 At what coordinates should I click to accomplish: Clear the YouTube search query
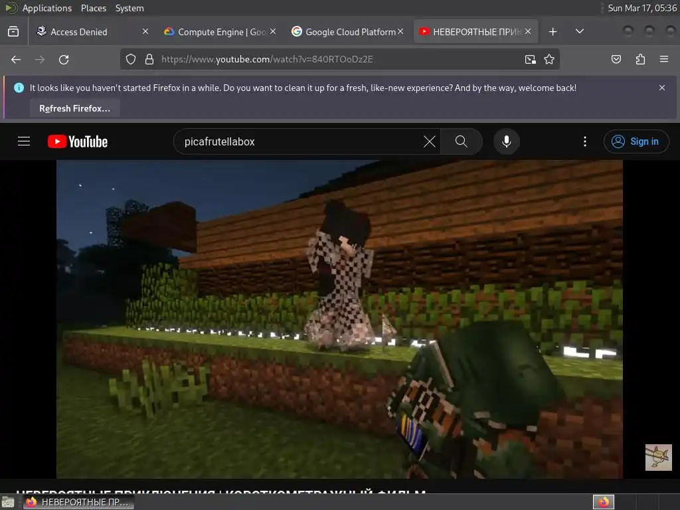click(x=430, y=141)
